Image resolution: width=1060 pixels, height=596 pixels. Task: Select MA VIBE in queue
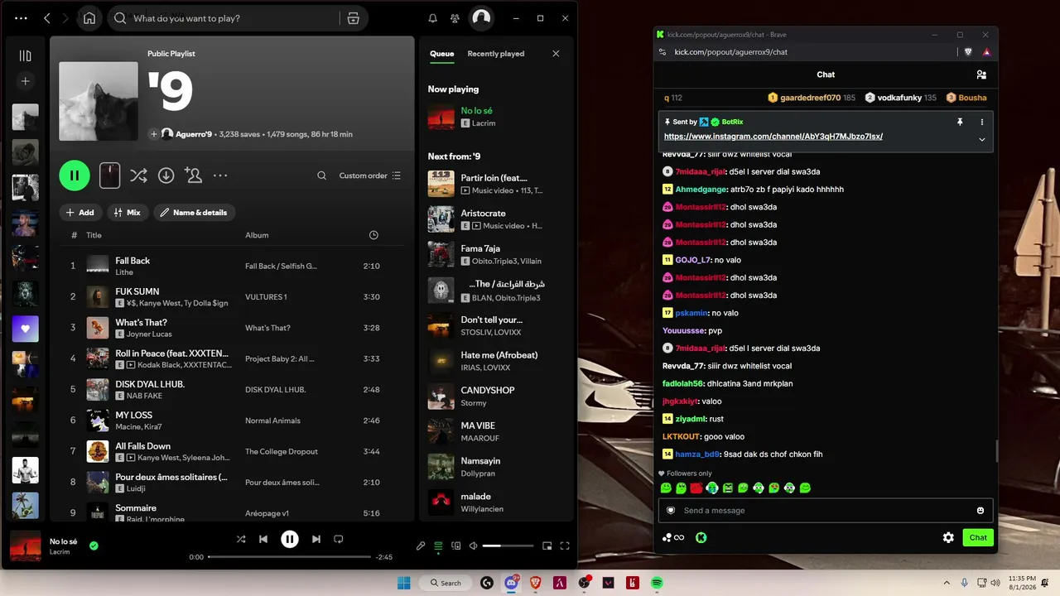(496, 431)
